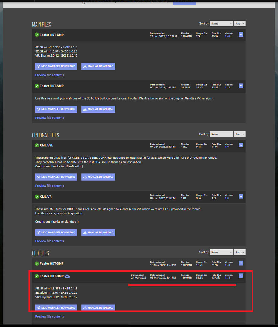Open Preview file contents for XML SSE
The width and height of the screenshot is (278, 327).
pos(50,186)
